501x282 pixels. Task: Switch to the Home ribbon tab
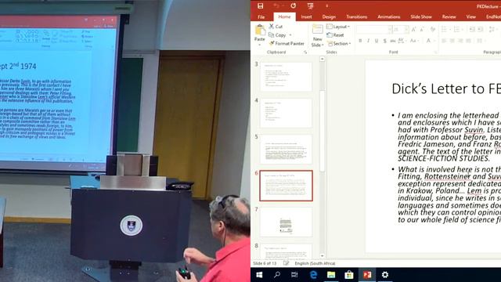(x=284, y=16)
